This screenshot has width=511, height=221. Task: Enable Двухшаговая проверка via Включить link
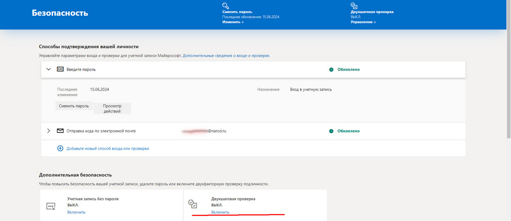point(220,212)
